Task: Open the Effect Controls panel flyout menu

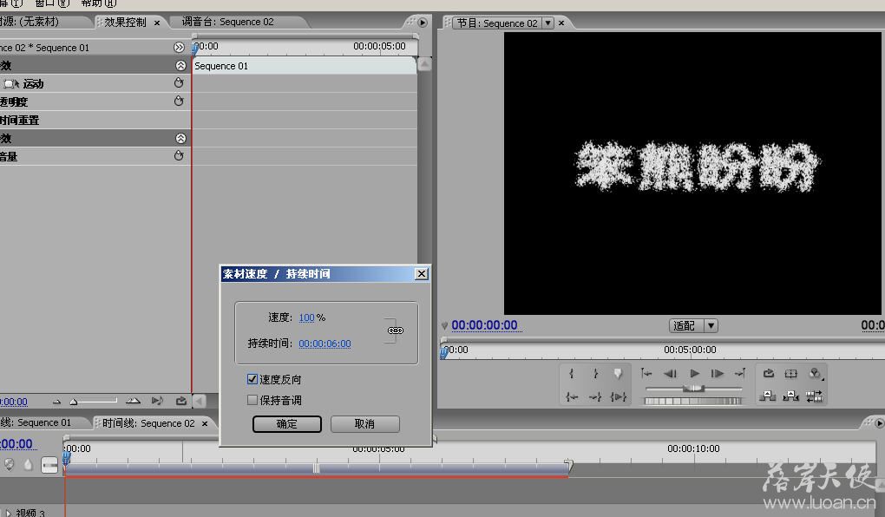Action: tap(423, 23)
